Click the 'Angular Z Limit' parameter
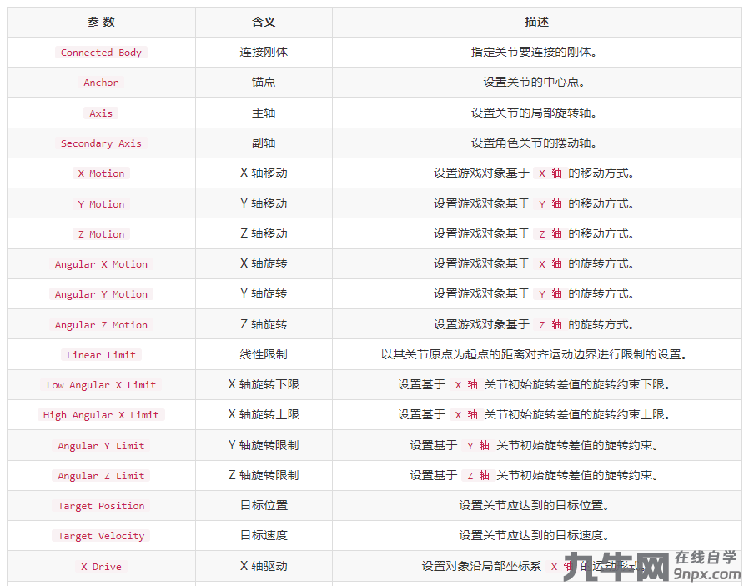The height and width of the screenshot is (586, 749). [101, 475]
